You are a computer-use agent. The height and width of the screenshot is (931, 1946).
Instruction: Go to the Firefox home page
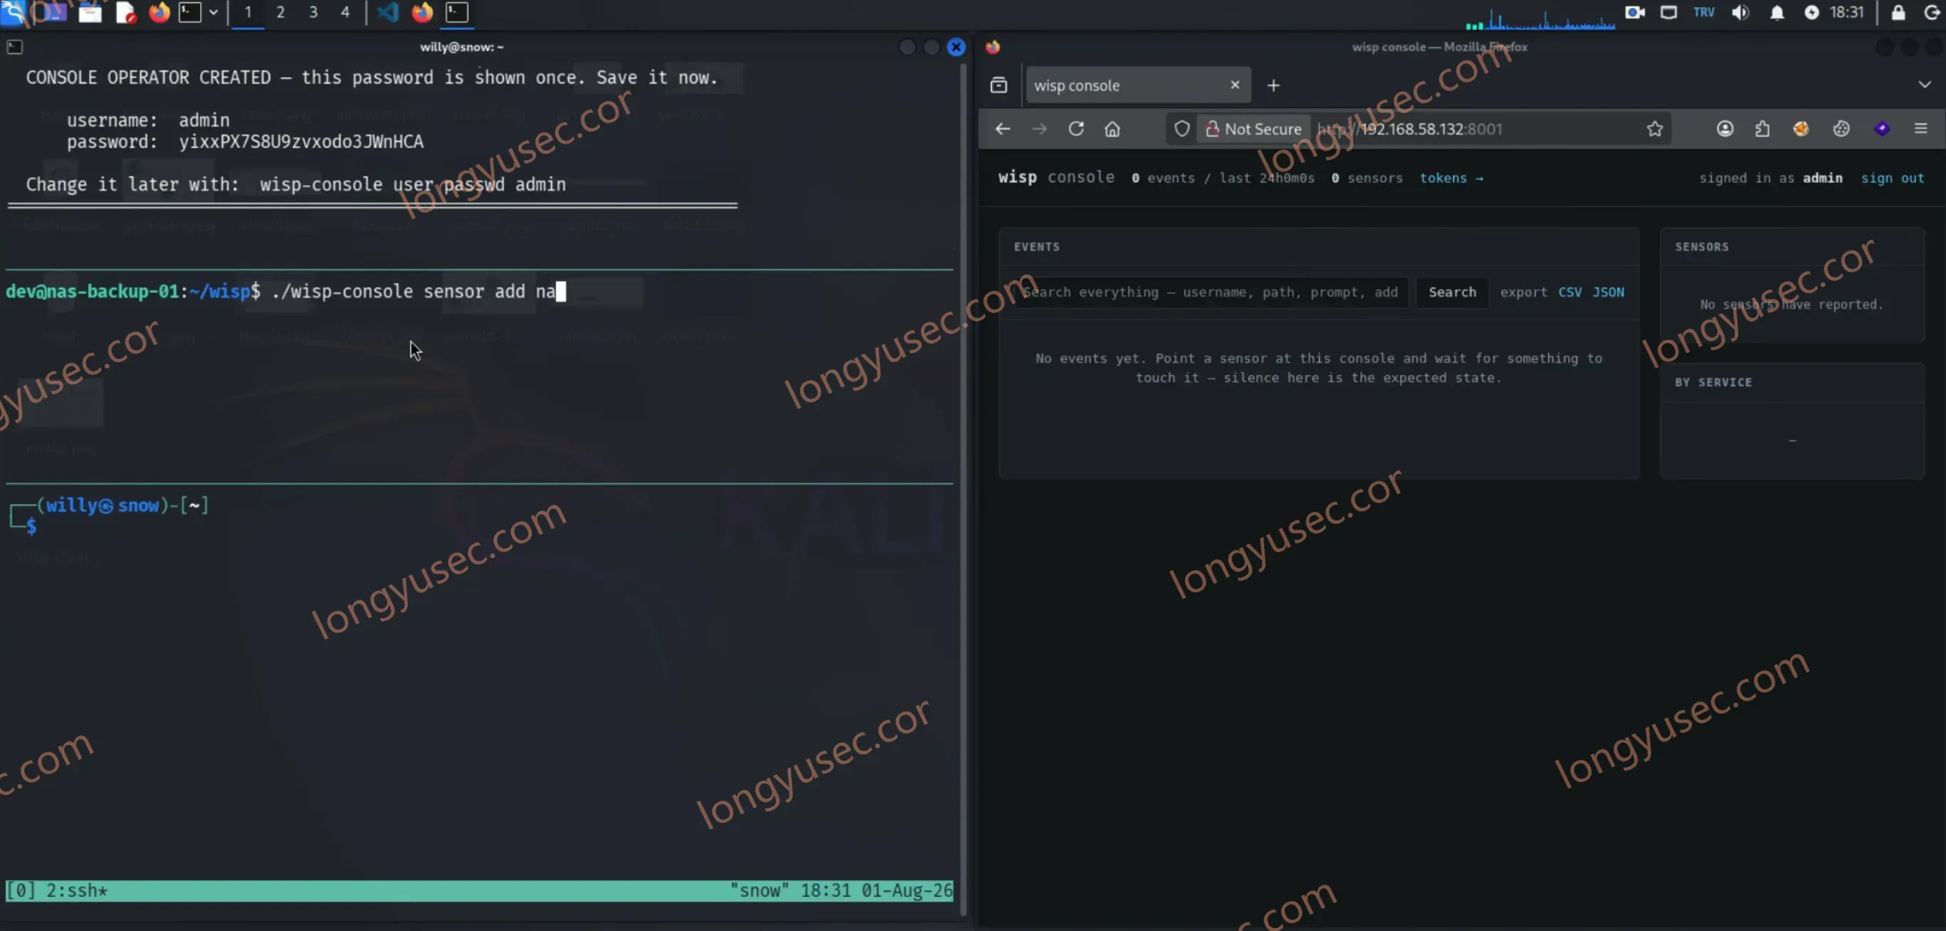(1112, 128)
